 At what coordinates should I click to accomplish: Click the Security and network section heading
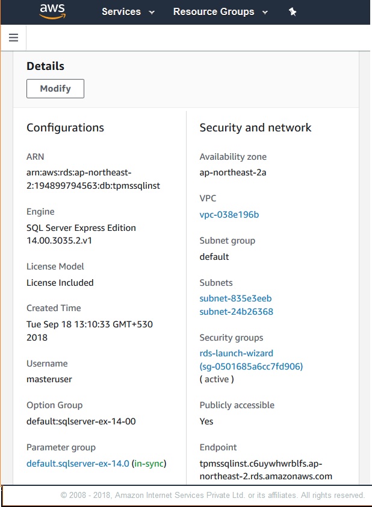coord(255,127)
